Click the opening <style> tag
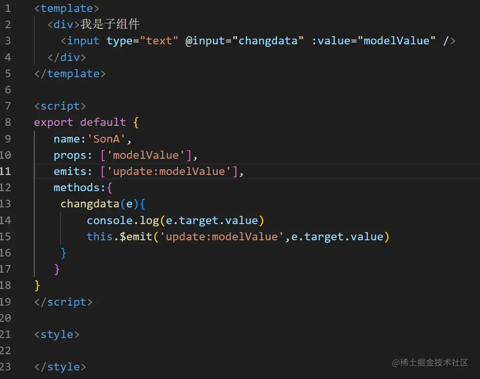 tap(57, 334)
